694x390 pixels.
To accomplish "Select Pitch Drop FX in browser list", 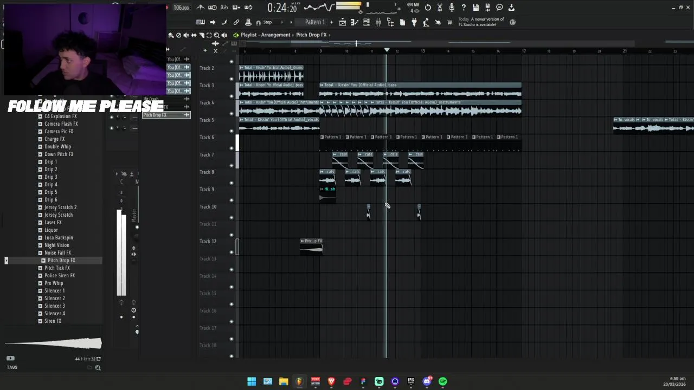I will (x=61, y=260).
